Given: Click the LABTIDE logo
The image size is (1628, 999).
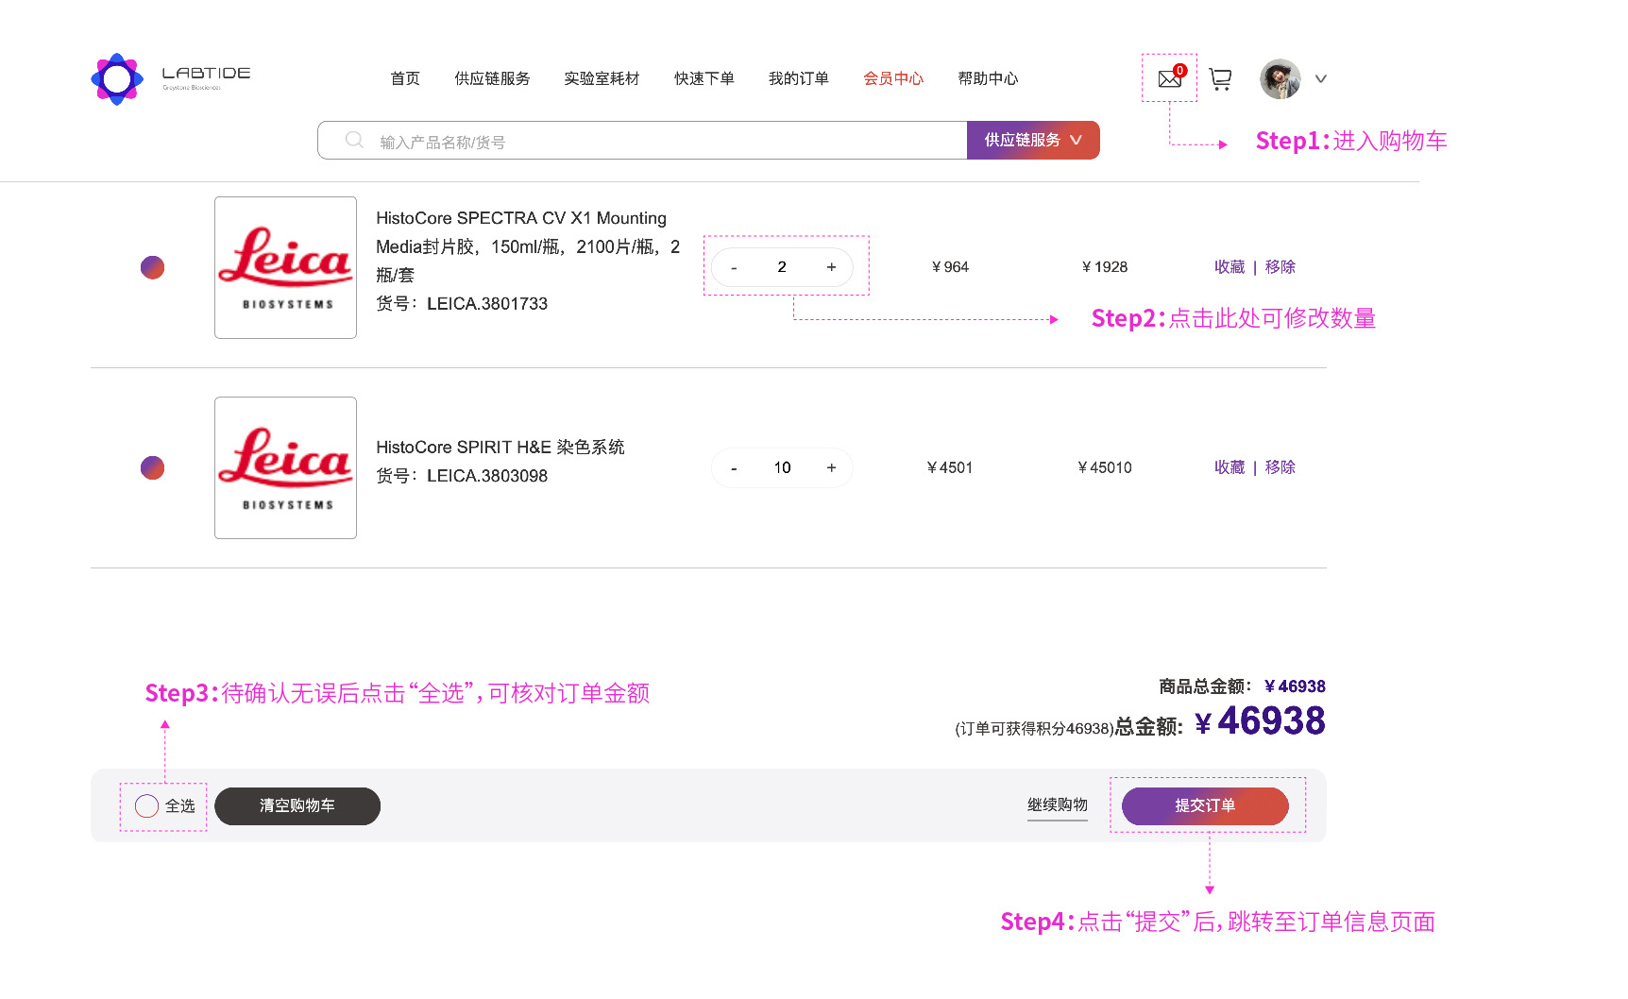Looking at the screenshot, I should (171, 78).
